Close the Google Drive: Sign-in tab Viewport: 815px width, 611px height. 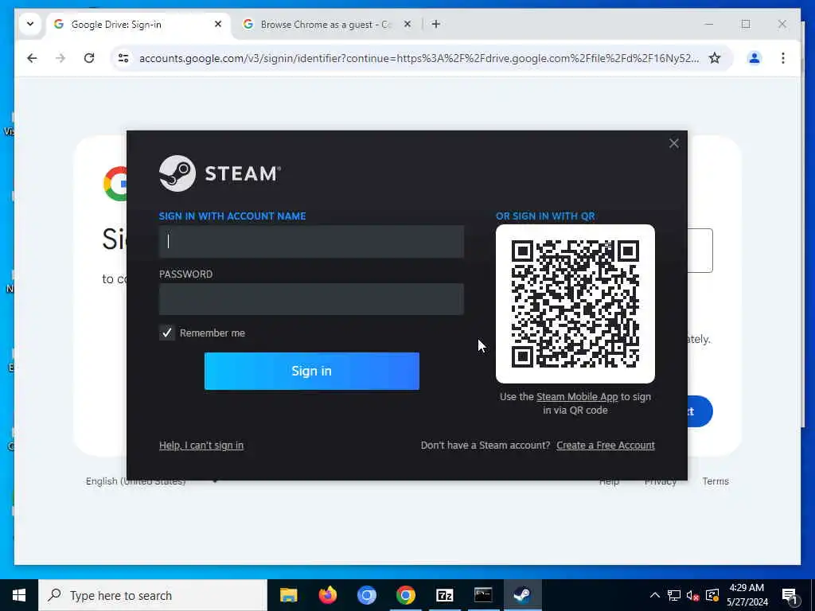pos(218,25)
